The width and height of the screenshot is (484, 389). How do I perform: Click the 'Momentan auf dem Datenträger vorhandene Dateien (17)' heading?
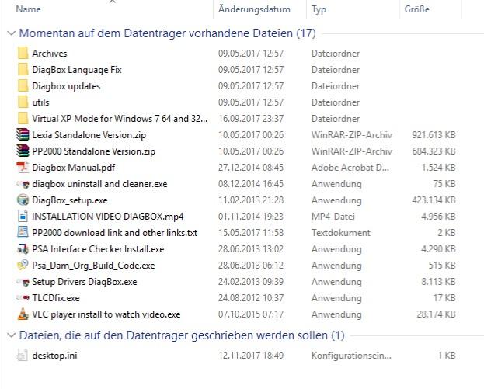[x=168, y=33]
